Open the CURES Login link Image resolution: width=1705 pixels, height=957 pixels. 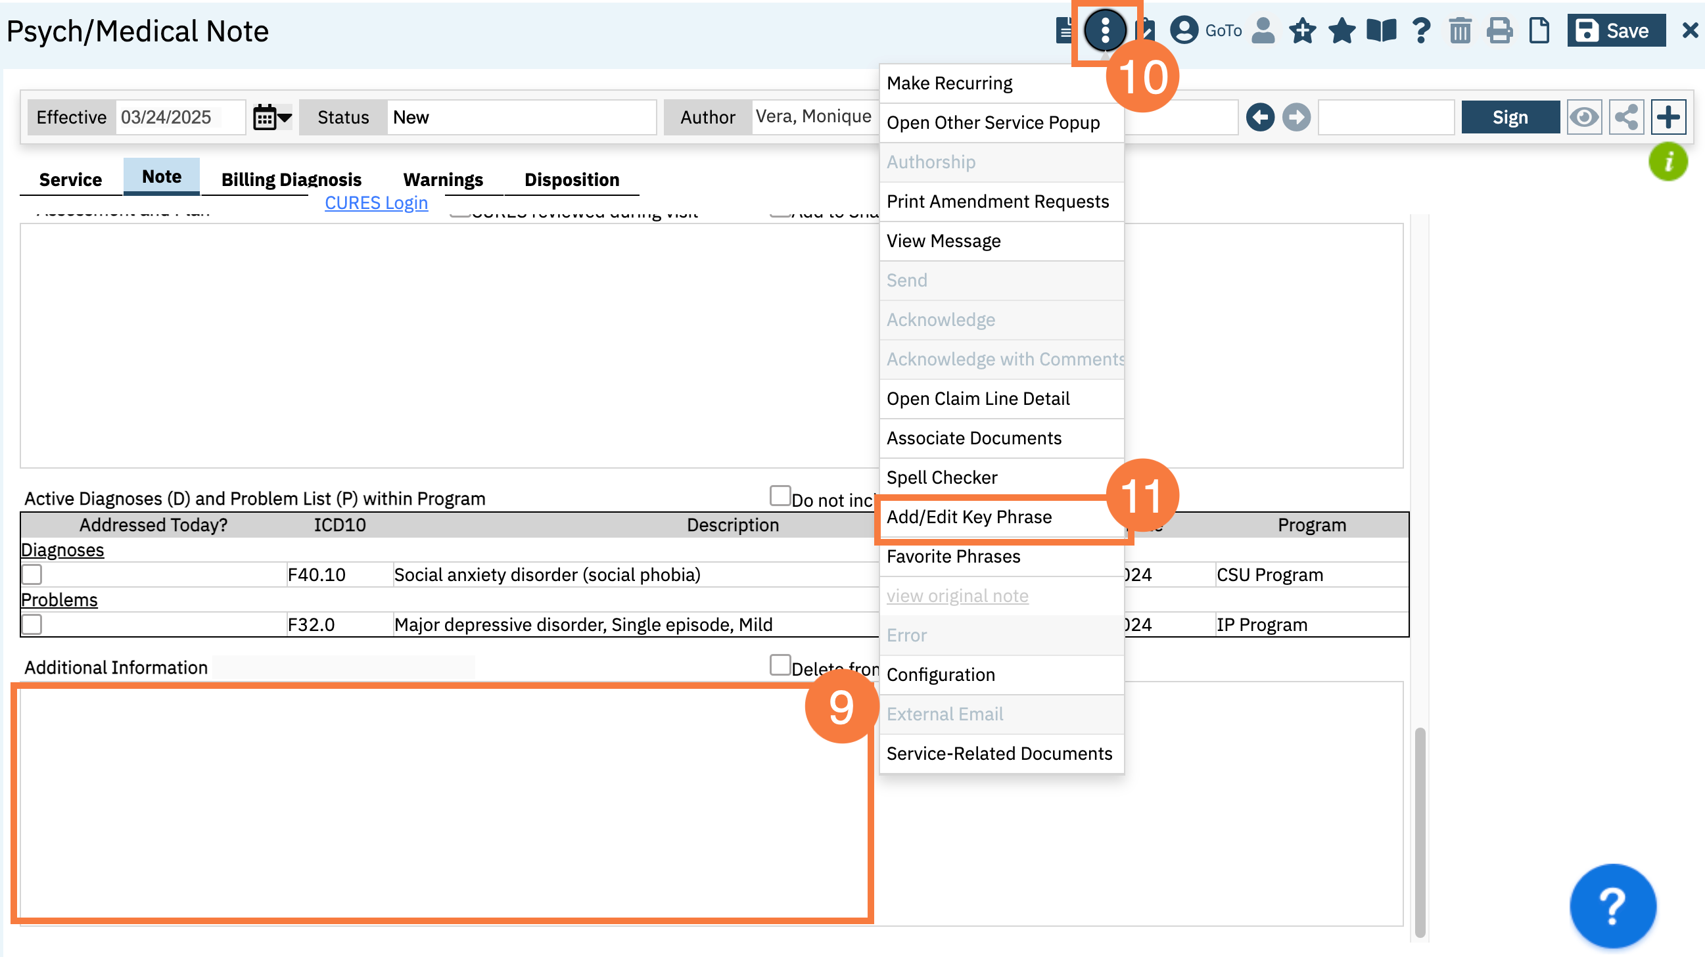(376, 202)
